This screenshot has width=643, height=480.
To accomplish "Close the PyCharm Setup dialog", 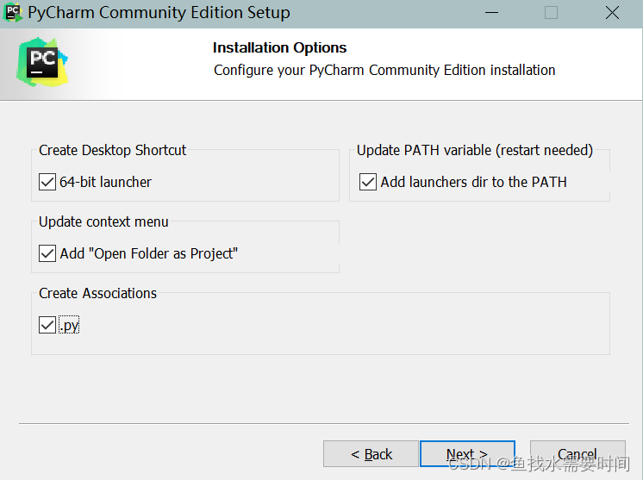I will (x=612, y=13).
